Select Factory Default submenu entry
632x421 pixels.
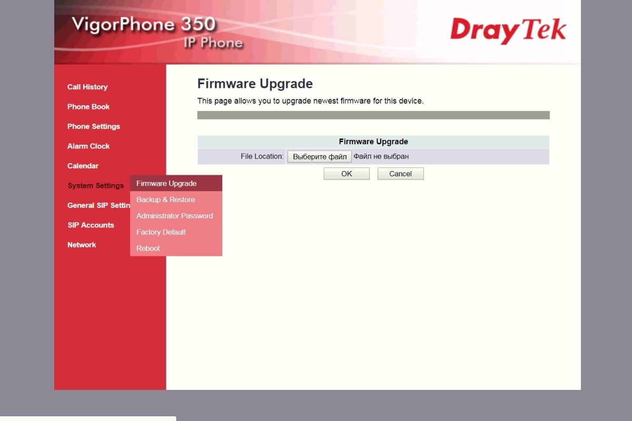pos(176,232)
